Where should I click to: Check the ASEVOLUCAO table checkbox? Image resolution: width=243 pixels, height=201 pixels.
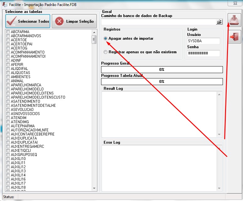click(8, 110)
